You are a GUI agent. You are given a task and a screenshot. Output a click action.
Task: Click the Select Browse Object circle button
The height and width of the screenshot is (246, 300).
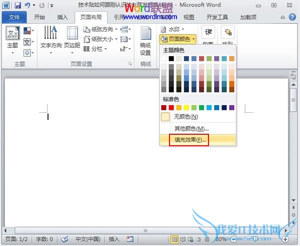(x=293, y=215)
